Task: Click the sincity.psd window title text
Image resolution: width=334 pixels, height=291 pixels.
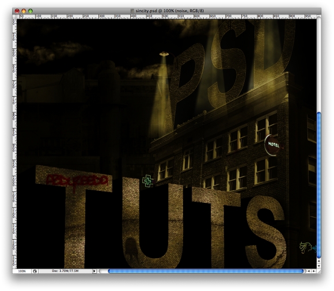Action: [x=170, y=10]
